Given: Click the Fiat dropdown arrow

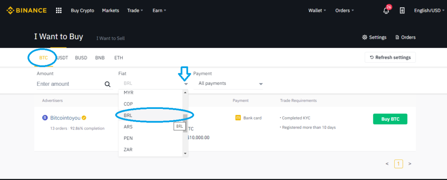Looking at the screenshot, I should coord(186,84).
